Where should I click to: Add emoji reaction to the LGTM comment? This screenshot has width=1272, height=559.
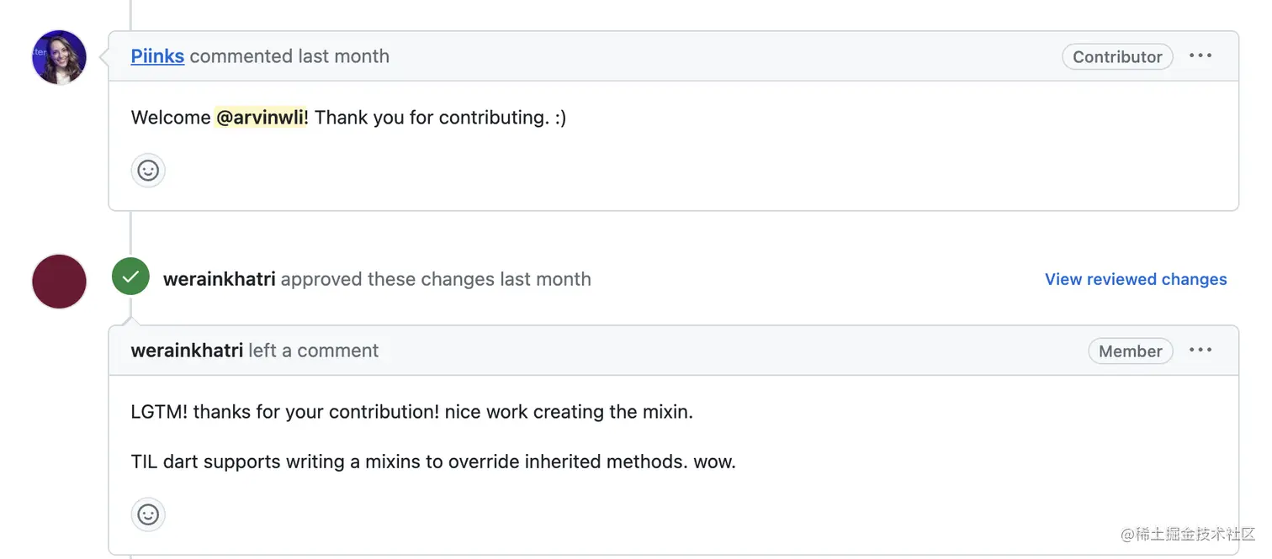148,514
